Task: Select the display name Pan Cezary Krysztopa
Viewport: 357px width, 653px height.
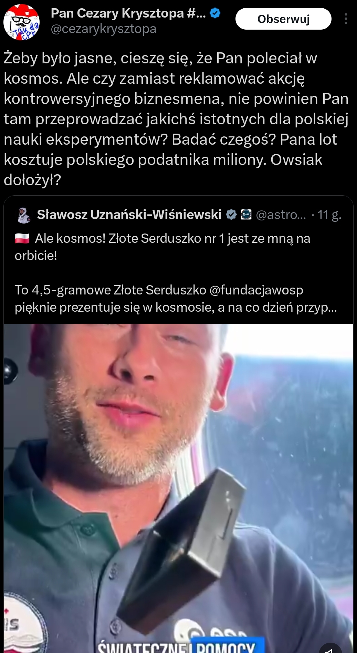Action: [128, 13]
